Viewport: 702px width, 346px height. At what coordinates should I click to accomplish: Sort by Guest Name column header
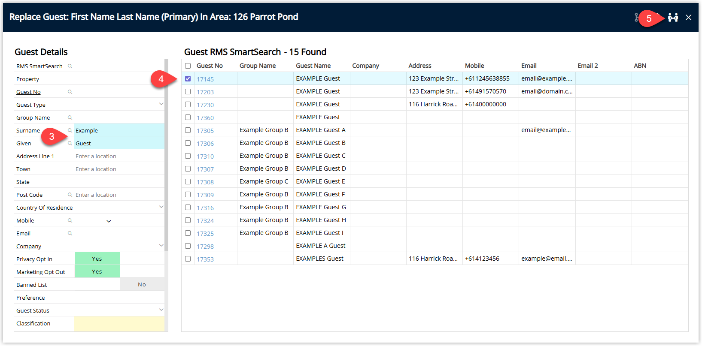[x=313, y=66]
